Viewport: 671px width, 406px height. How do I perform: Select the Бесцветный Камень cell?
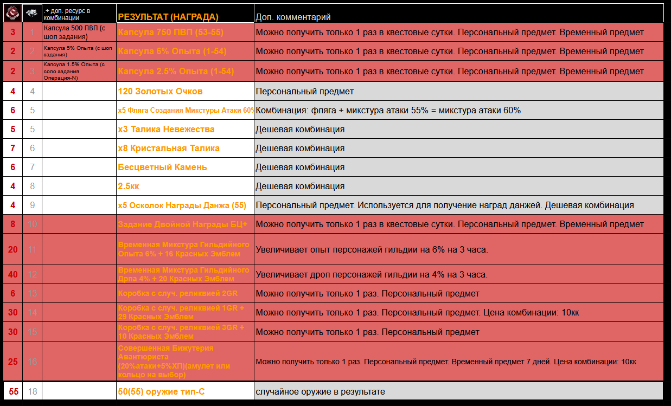pyautogui.click(x=162, y=167)
